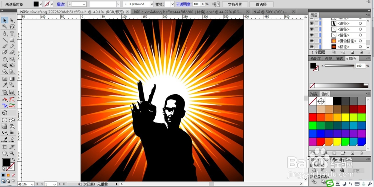Select the Type tool

pyautogui.click(x=12, y=34)
